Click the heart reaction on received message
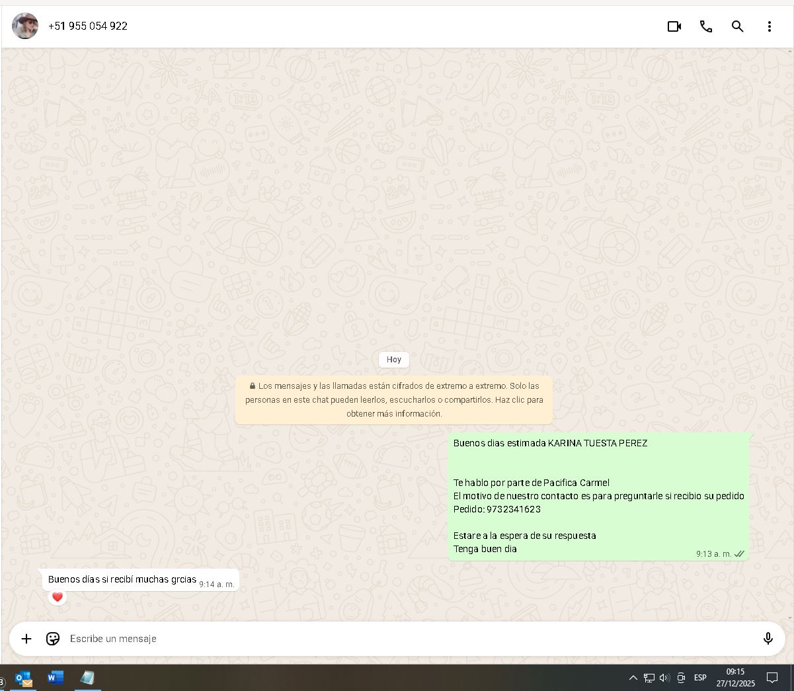Image resolution: width=794 pixels, height=691 pixels. click(x=58, y=597)
